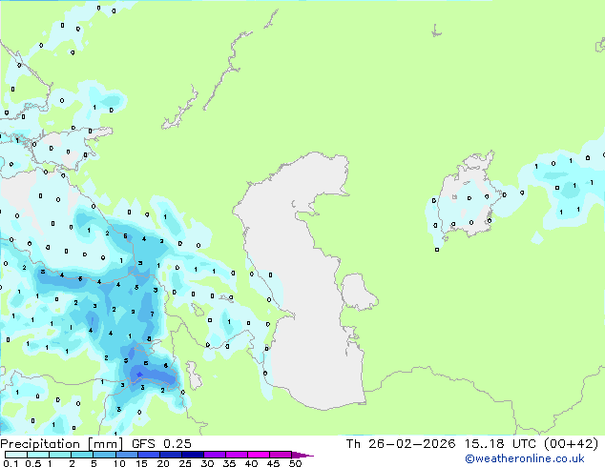Click the 0.5–1 mm legend color box
605x467 pixels.
38,455
